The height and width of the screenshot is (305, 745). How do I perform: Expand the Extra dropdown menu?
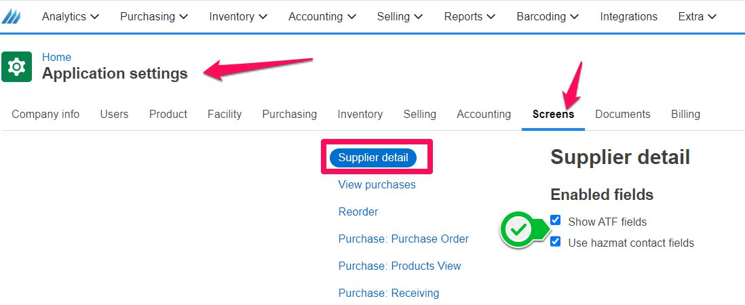697,16
